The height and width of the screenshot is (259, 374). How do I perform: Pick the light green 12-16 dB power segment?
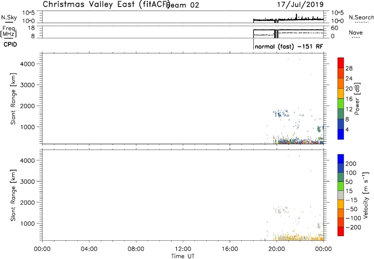pyautogui.click(x=341, y=103)
